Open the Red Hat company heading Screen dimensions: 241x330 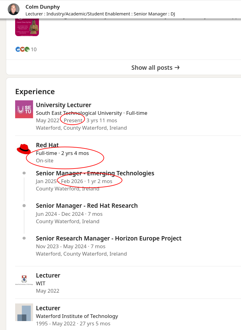tap(47, 145)
